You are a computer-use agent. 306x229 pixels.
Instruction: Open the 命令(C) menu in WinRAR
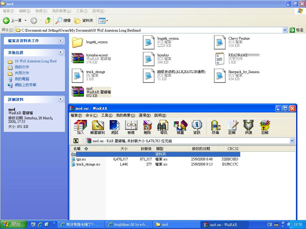point(91,115)
